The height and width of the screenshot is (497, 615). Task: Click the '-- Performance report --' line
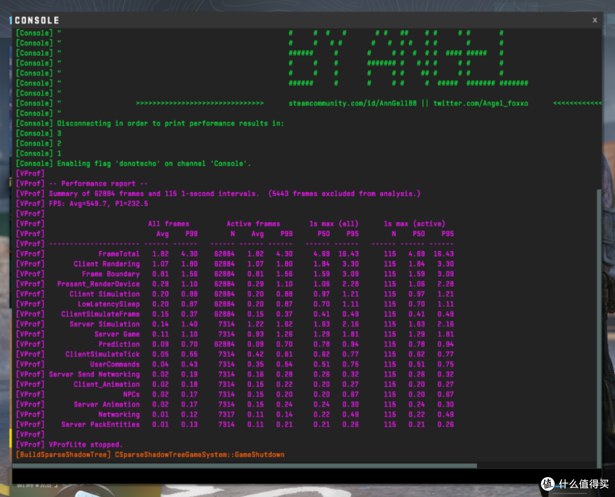pyautogui.click(x=81, y=183)
